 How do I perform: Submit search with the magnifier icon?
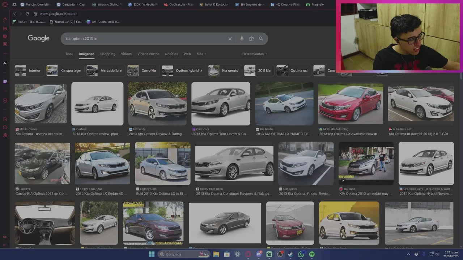coord(261,39)
